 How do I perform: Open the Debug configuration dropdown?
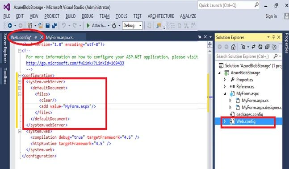(x=140, y=26)
